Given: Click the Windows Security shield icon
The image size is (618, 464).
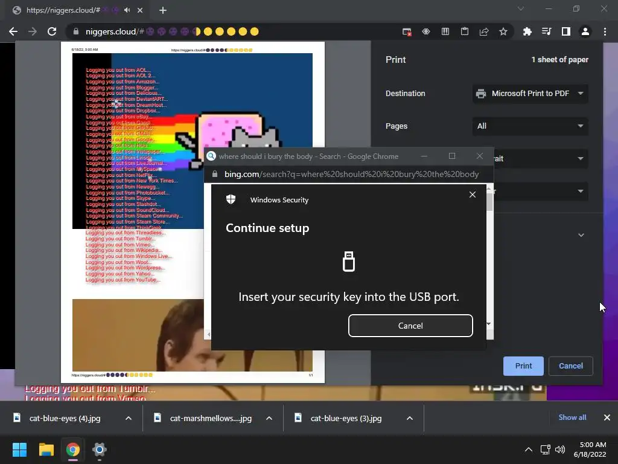Looking at the screenshot, I should coord(231,199).
